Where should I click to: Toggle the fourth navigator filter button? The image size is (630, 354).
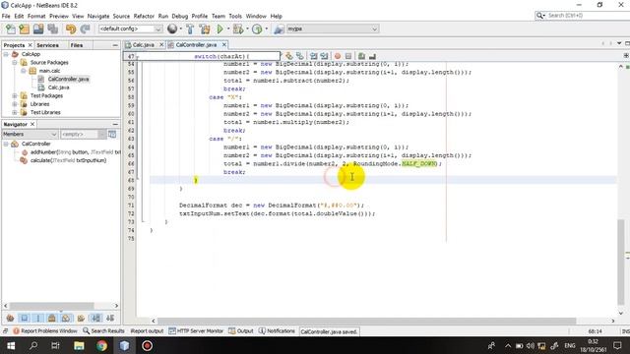(x=52, y=318)
